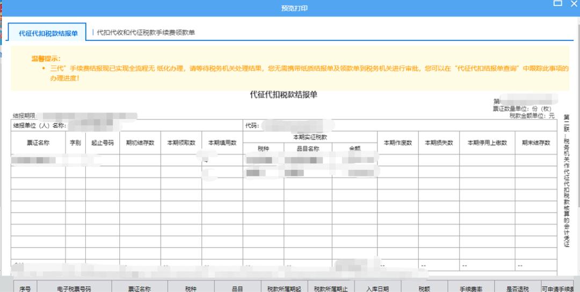Click the 电子税票号码 column header
This screenshot has width=580, height=292.
tap(74, 288)
